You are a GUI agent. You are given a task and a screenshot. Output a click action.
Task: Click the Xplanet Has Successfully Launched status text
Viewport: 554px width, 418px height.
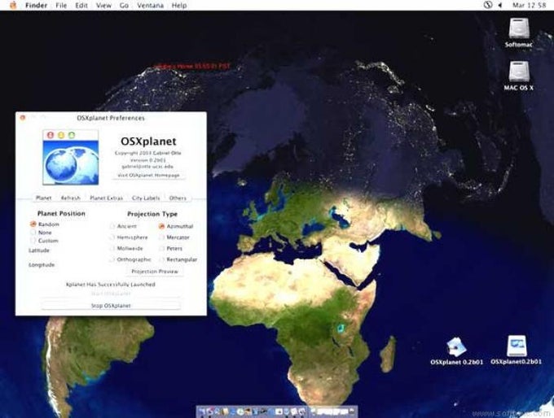(111, 284)
